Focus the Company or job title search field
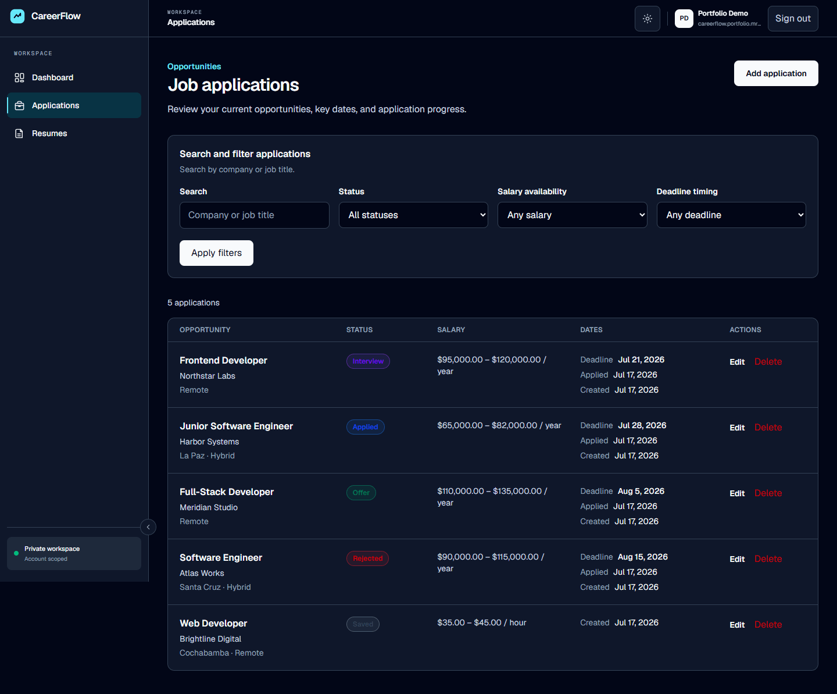Viewport: 837px width, 694px height. coord(255,215)
